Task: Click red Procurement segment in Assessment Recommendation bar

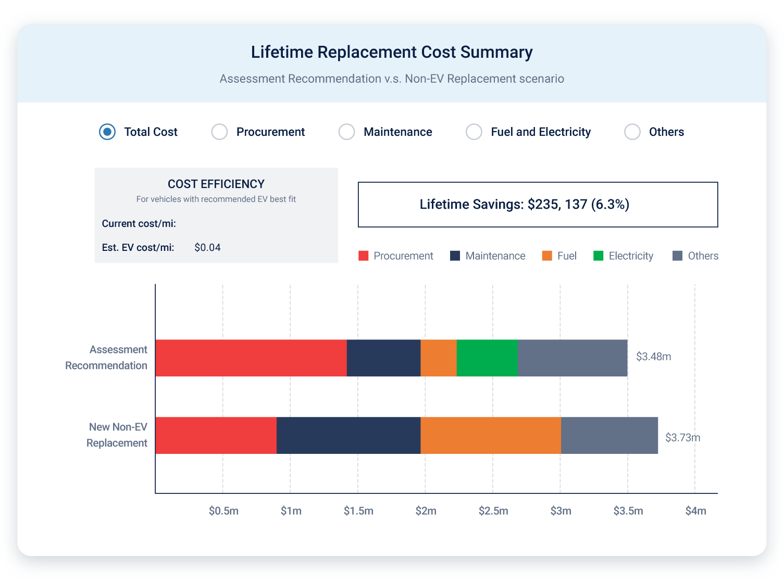Action: (251, 358)
